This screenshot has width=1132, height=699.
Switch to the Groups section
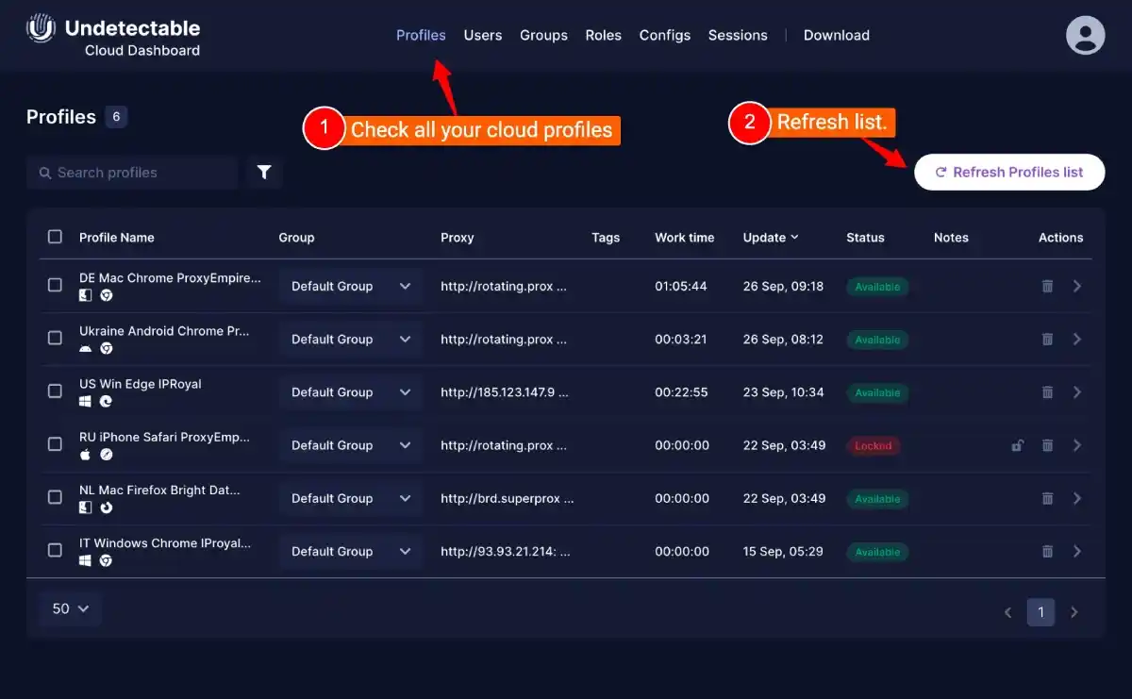[543, 35]
